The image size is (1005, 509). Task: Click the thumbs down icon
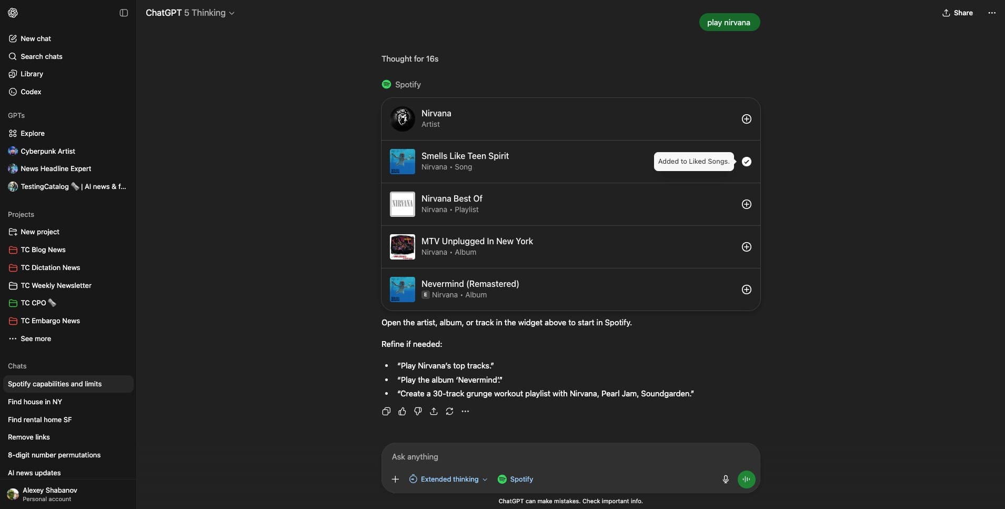coord(418,412)
